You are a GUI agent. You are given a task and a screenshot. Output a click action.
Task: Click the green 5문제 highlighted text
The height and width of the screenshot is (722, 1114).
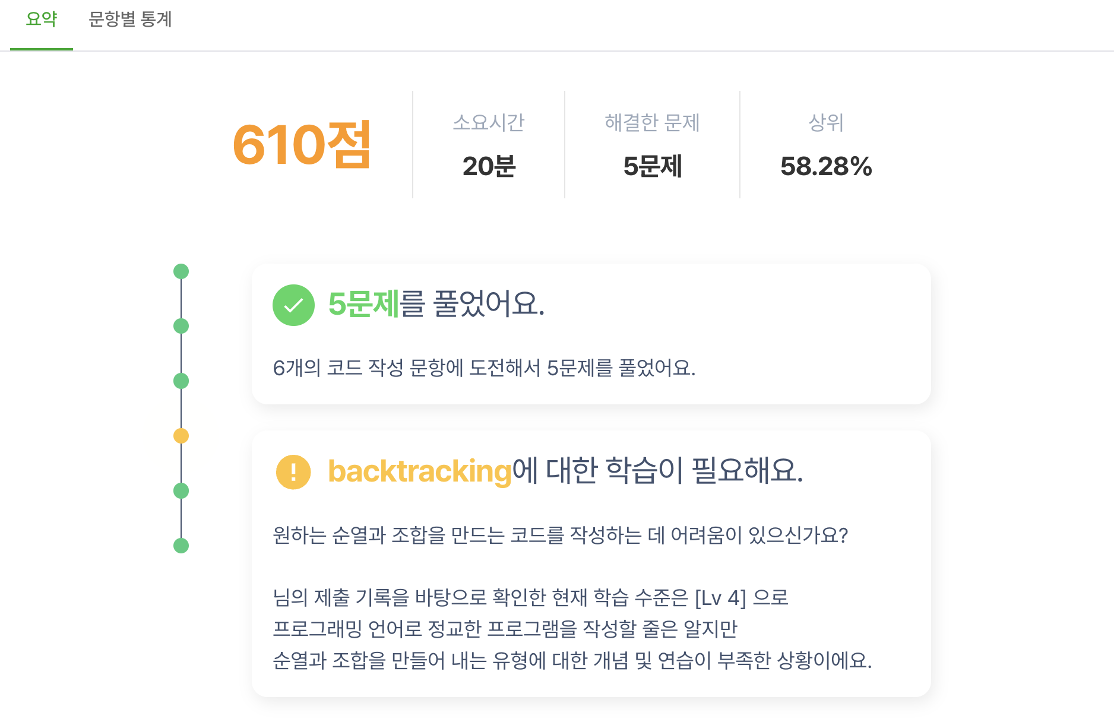click(363, 304)
